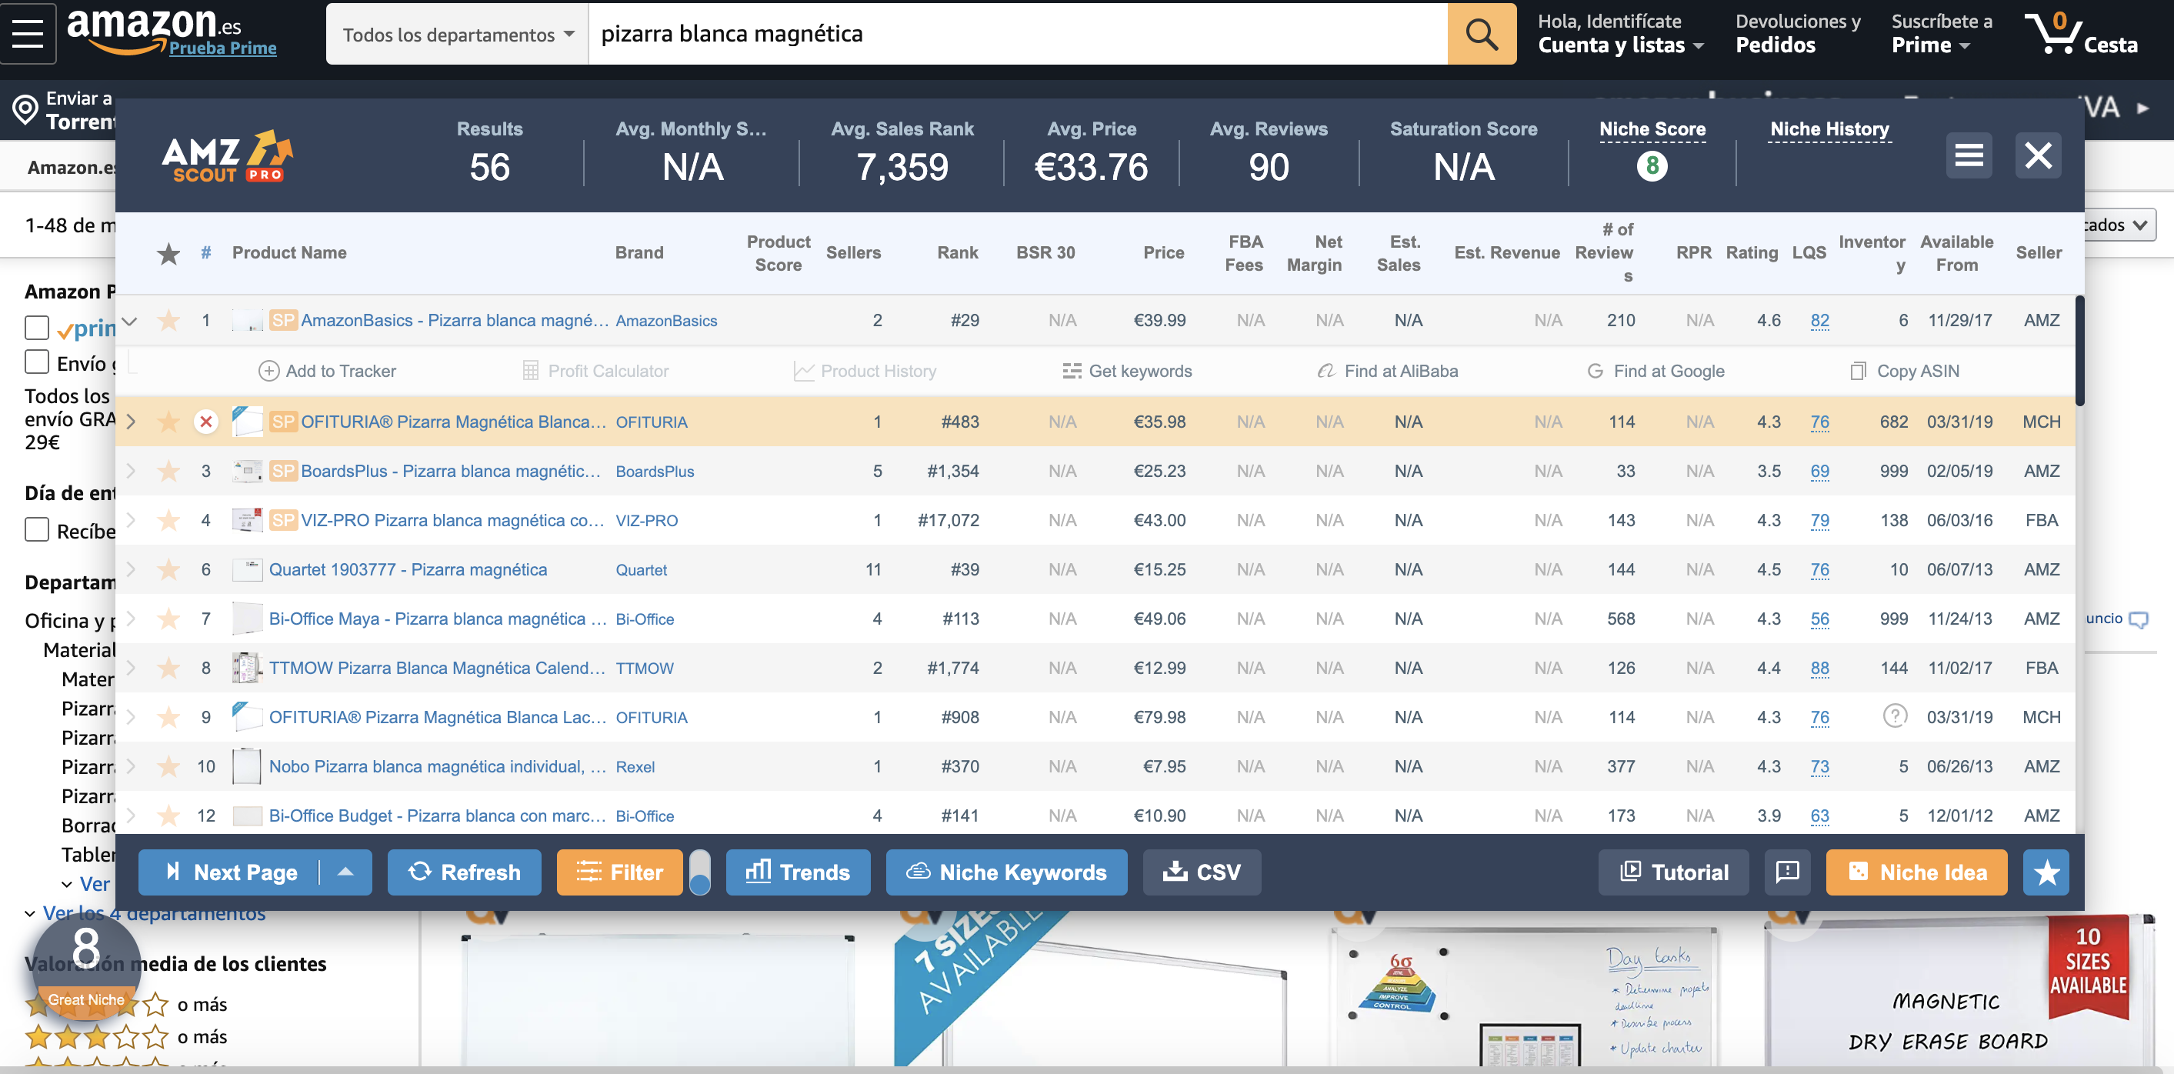Remove the OFITURIA row with red X icon
The width and height of the screenshot is (2174, 1074).
tap(206, 422)
